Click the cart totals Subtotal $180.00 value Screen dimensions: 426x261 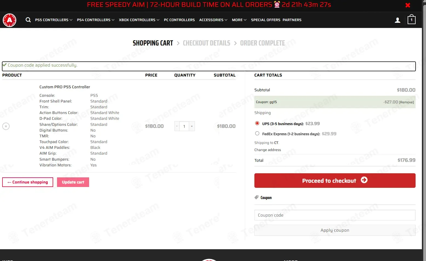click(x=406, y=90)
